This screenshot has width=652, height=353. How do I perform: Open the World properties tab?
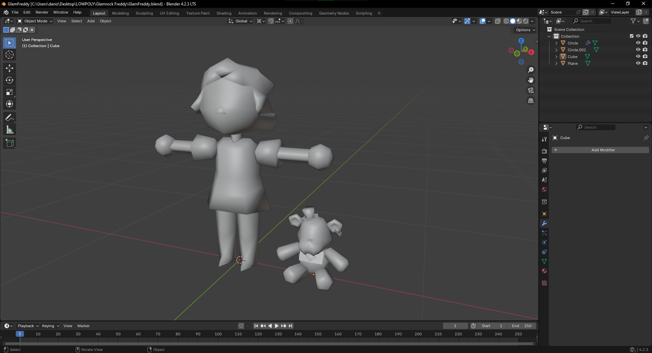[544, 189]
